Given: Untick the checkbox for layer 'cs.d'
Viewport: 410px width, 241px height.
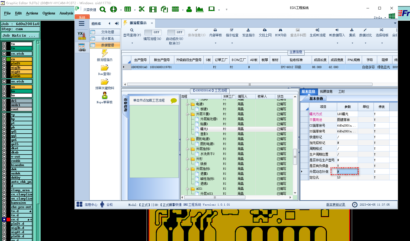Looking at the screenshot, I should (x=4, y=220).
